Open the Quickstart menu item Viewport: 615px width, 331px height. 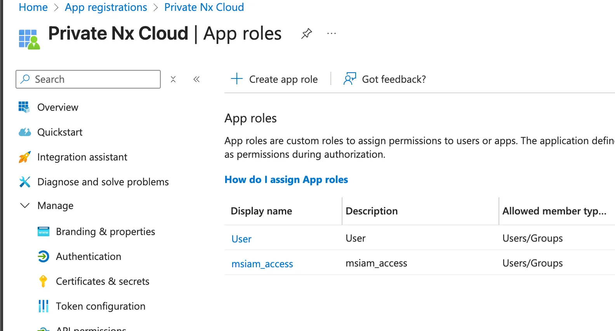60,132
